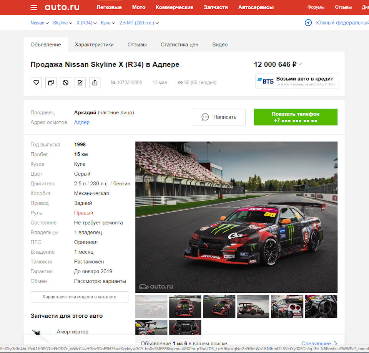
Task: Share the listing via share icon
Action: [x=95, y=82]
